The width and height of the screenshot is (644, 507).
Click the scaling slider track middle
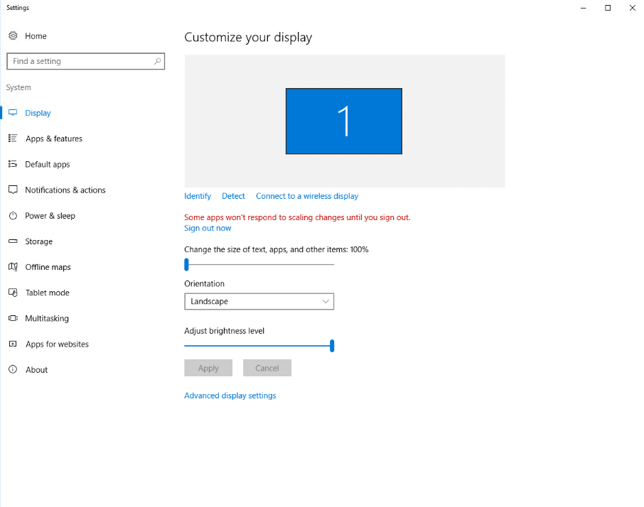click(x=259, y=265)
